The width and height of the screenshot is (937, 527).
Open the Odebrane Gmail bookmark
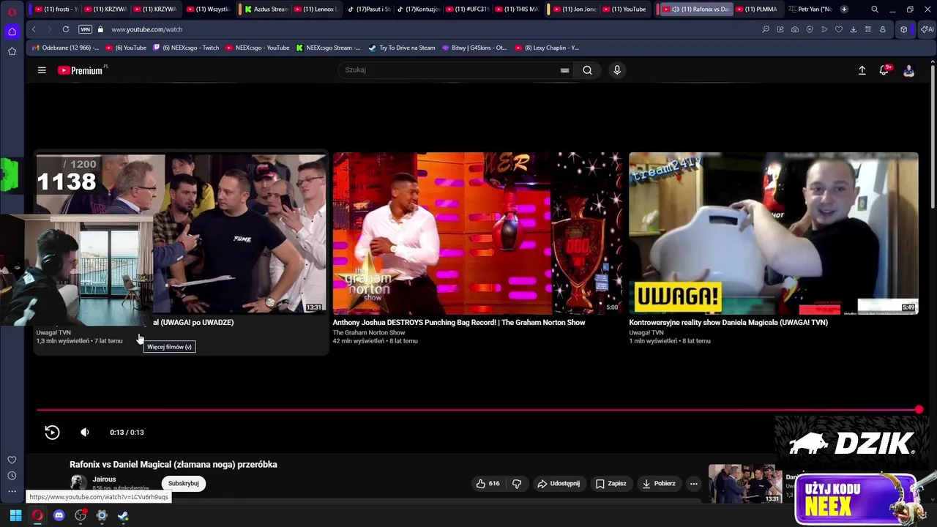click(65, 48)
